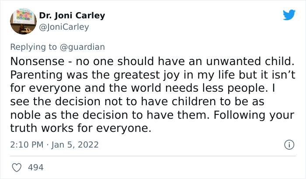The height and width of the screenshot is (179, 306).
Task: Click the 494 likes count
Action: (35, 167)
